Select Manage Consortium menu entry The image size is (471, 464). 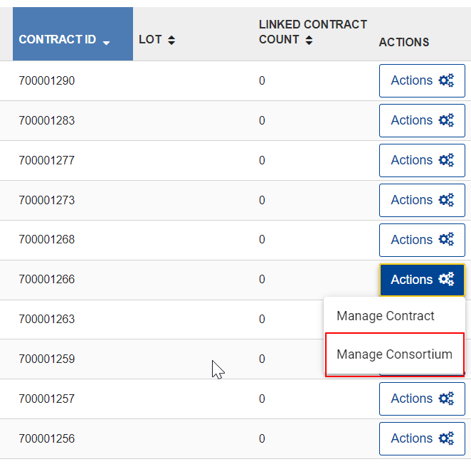pyautogui.click(x=394, y=354)
